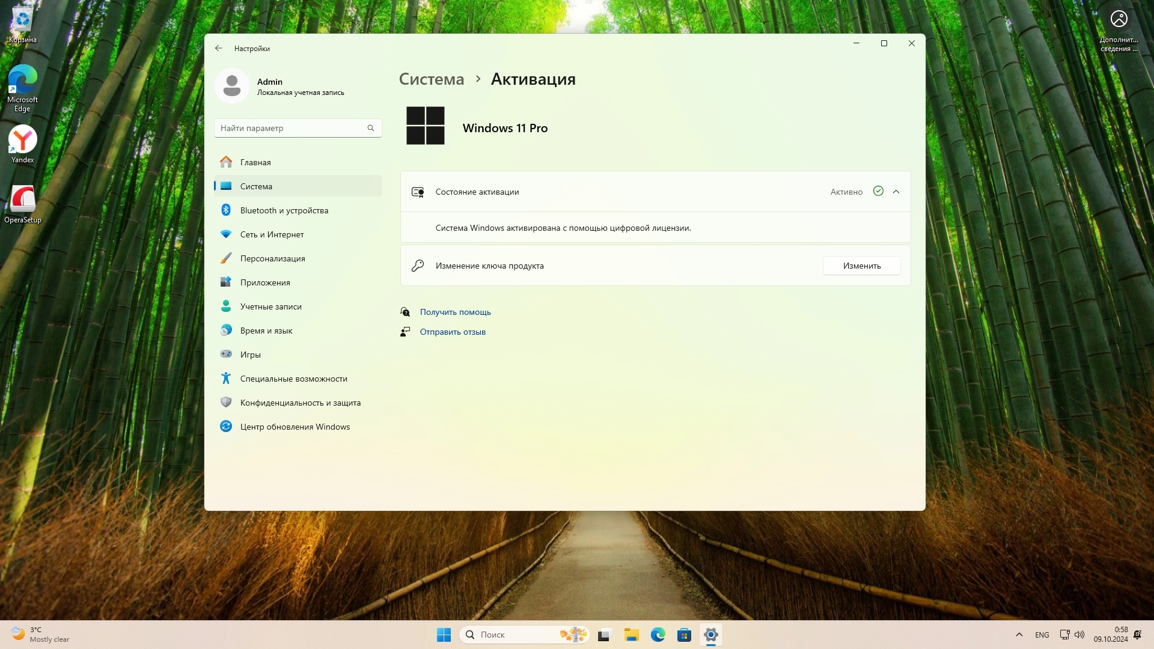Open Конфиденциальность и защита menu item
This screenshot has width=1154, height=649.
point(300,403)
